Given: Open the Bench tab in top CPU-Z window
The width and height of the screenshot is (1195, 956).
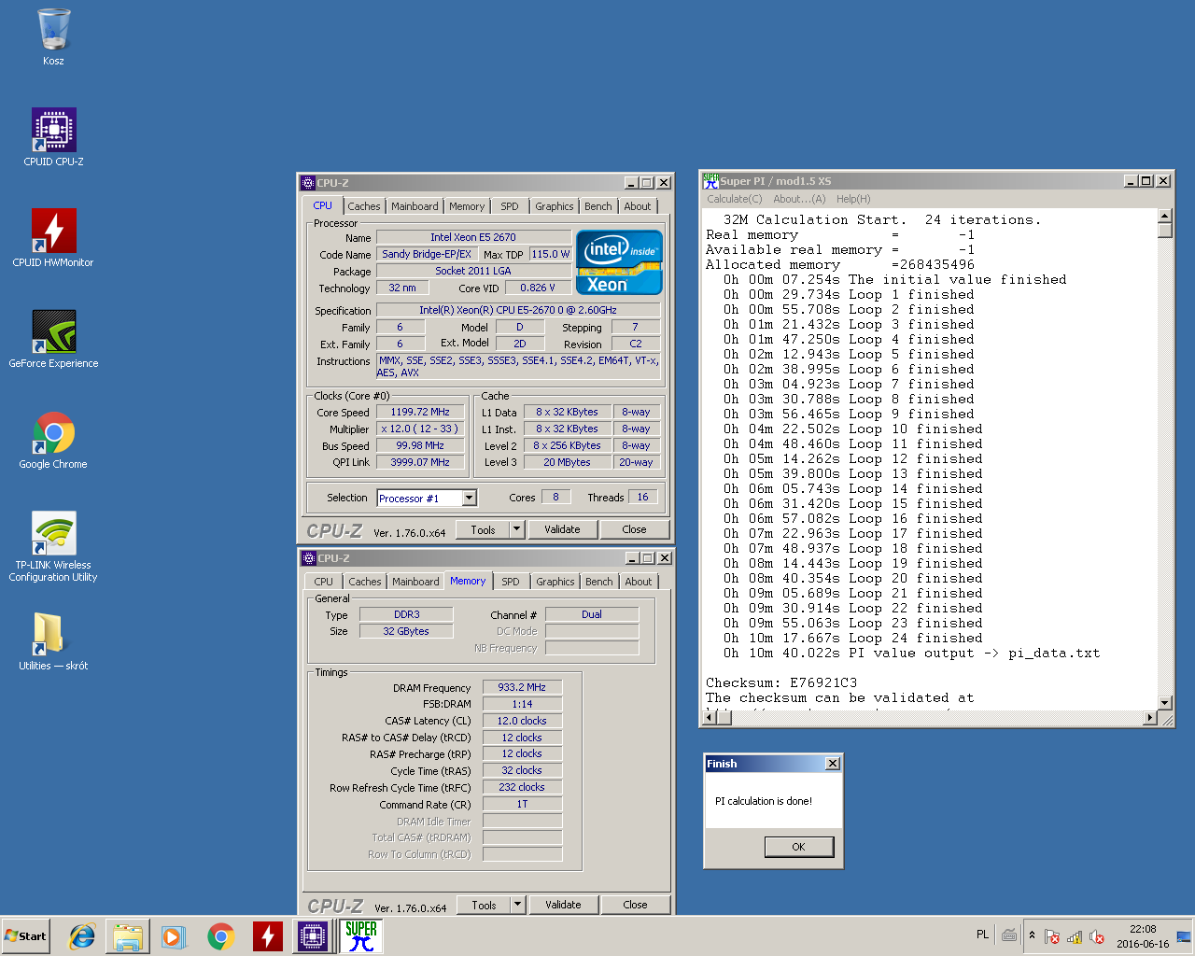Looking at the screenshot, I should [598, 206].
